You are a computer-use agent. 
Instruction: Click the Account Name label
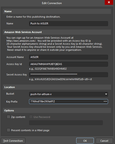coord(15,57)
